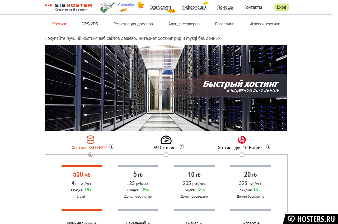Open help tooltip beside Хостинг SSD+HDD

coord(111,147)
